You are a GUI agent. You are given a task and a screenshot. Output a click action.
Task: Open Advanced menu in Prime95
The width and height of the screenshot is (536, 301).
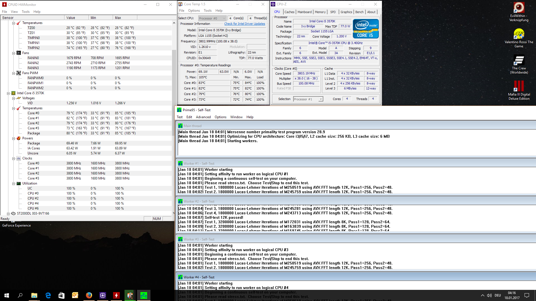203,117
